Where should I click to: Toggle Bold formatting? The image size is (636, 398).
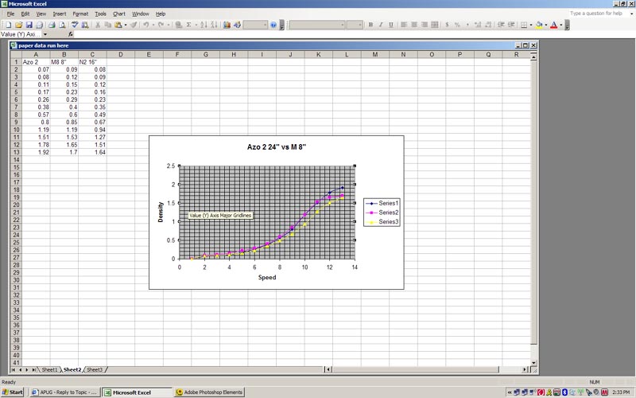click(x=370, y=25)
